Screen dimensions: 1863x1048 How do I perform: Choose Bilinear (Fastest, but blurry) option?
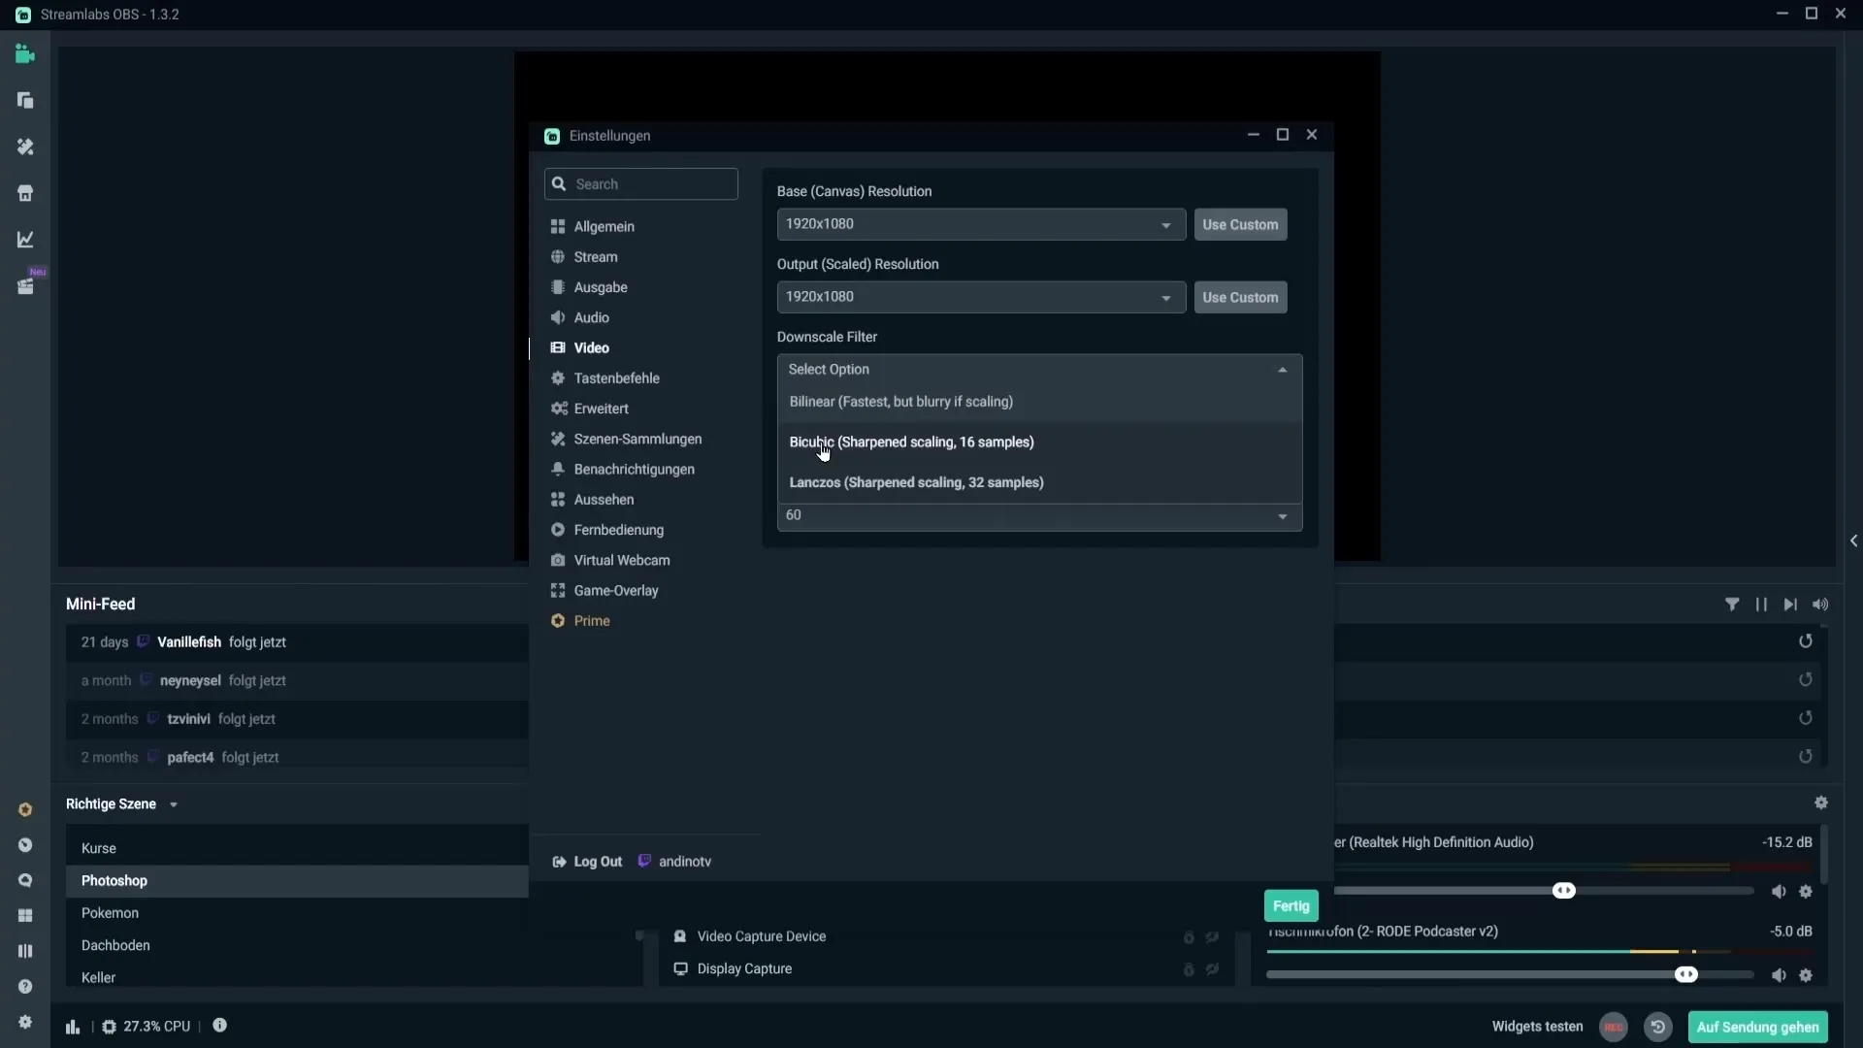(x=1039, y=402)
